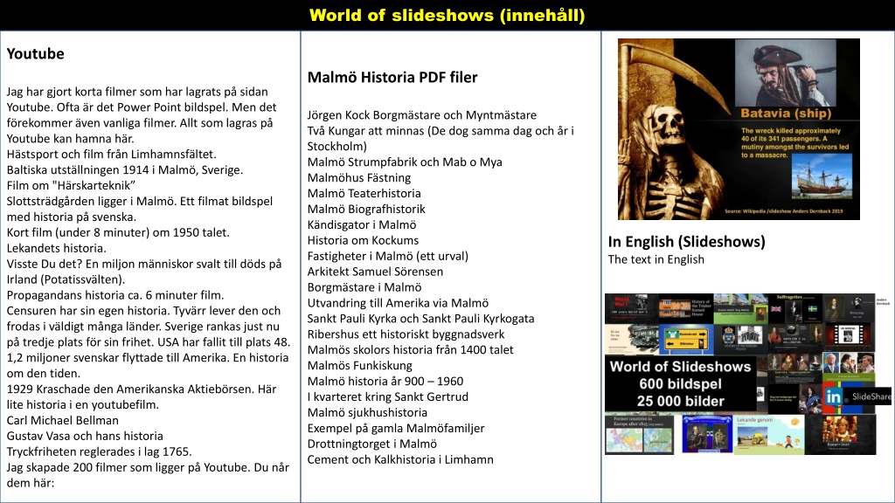Select 'Malmö historia år 900 – 1960'
895x503 pixels.
pyautogui.click(x=385, y=381)
